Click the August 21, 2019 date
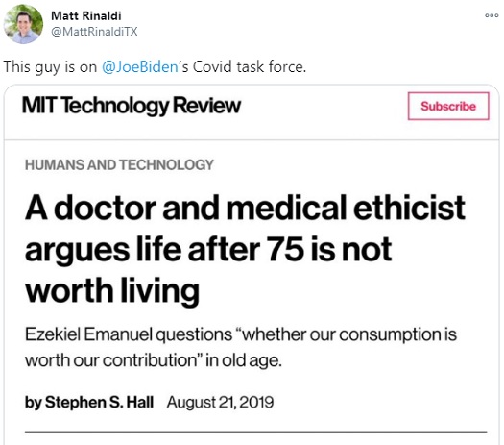 pyautogui.click(x=220, y=402)
